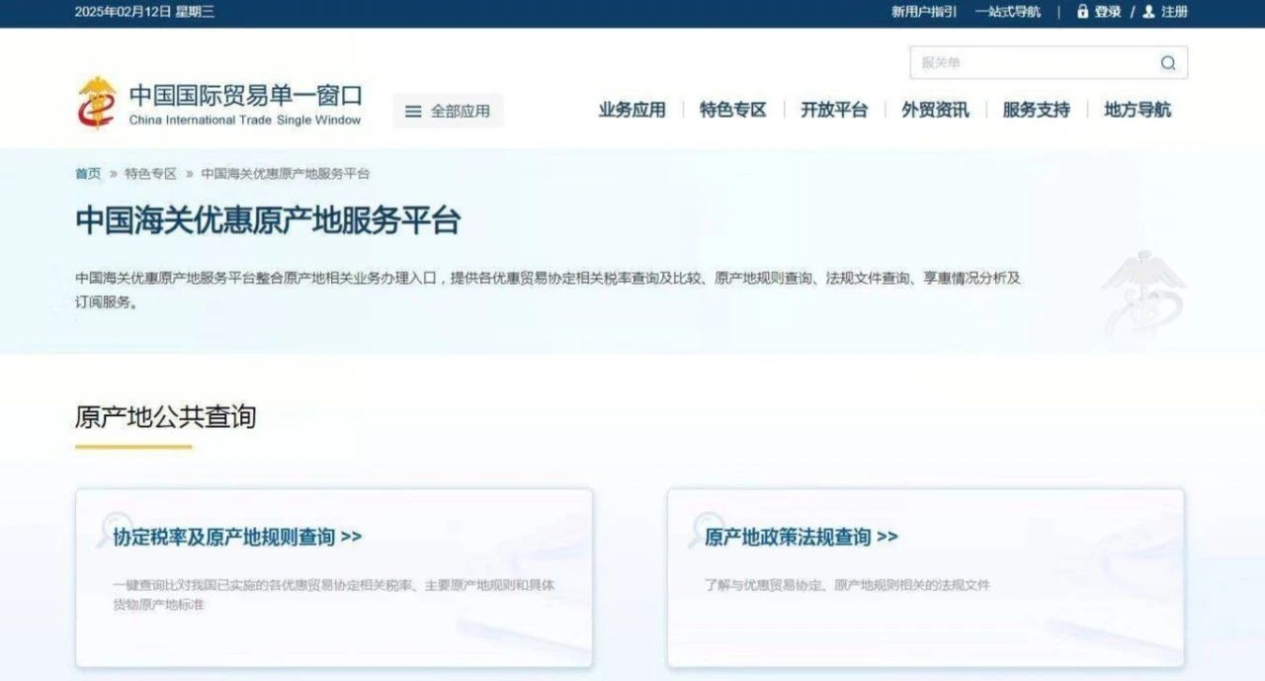This screenshot has width=1265, height=681.
Task: Open 协定税率及原产地规则查询 link
Action: (237, 537)
